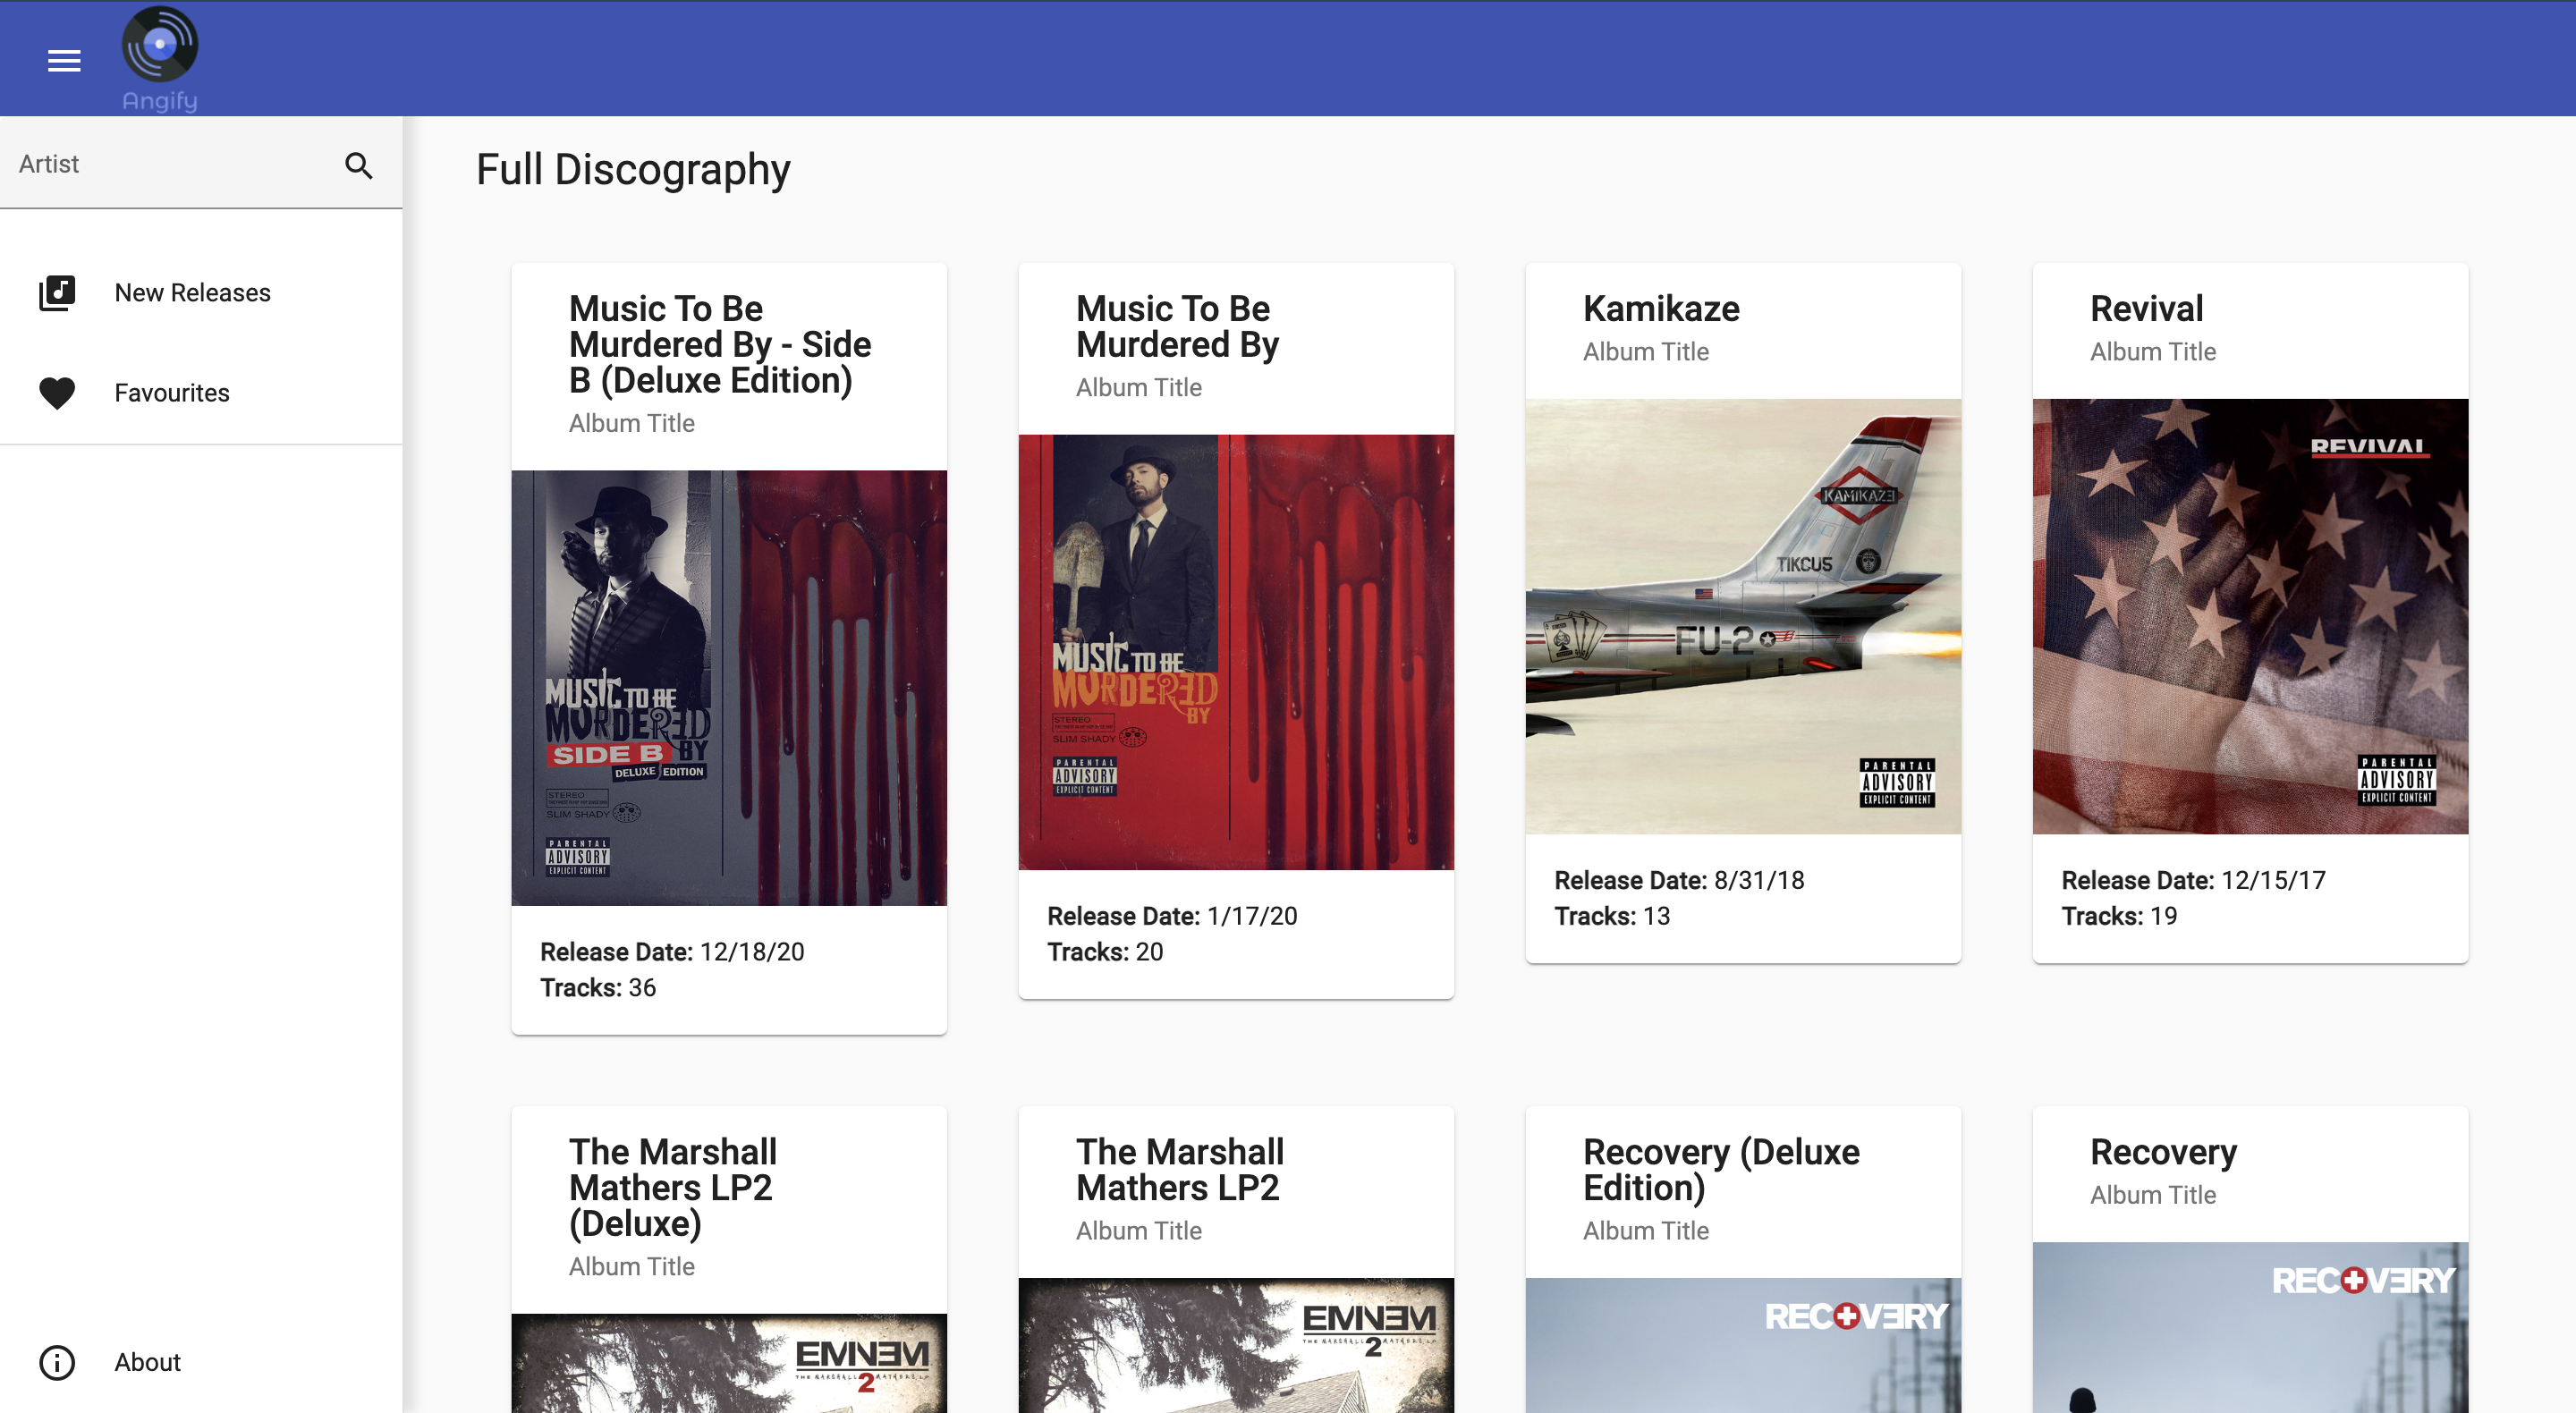The width and height of the screenshot is (2576, 1413).
Task: Open The Marshall Mathers LP2 (Deluxe) card title
Action: point(672,1187)
